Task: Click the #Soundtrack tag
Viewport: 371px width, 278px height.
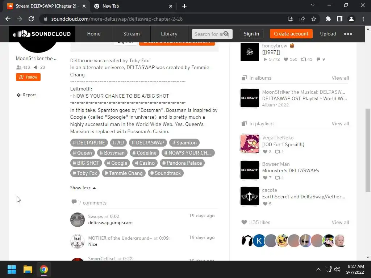Action: 166,173
